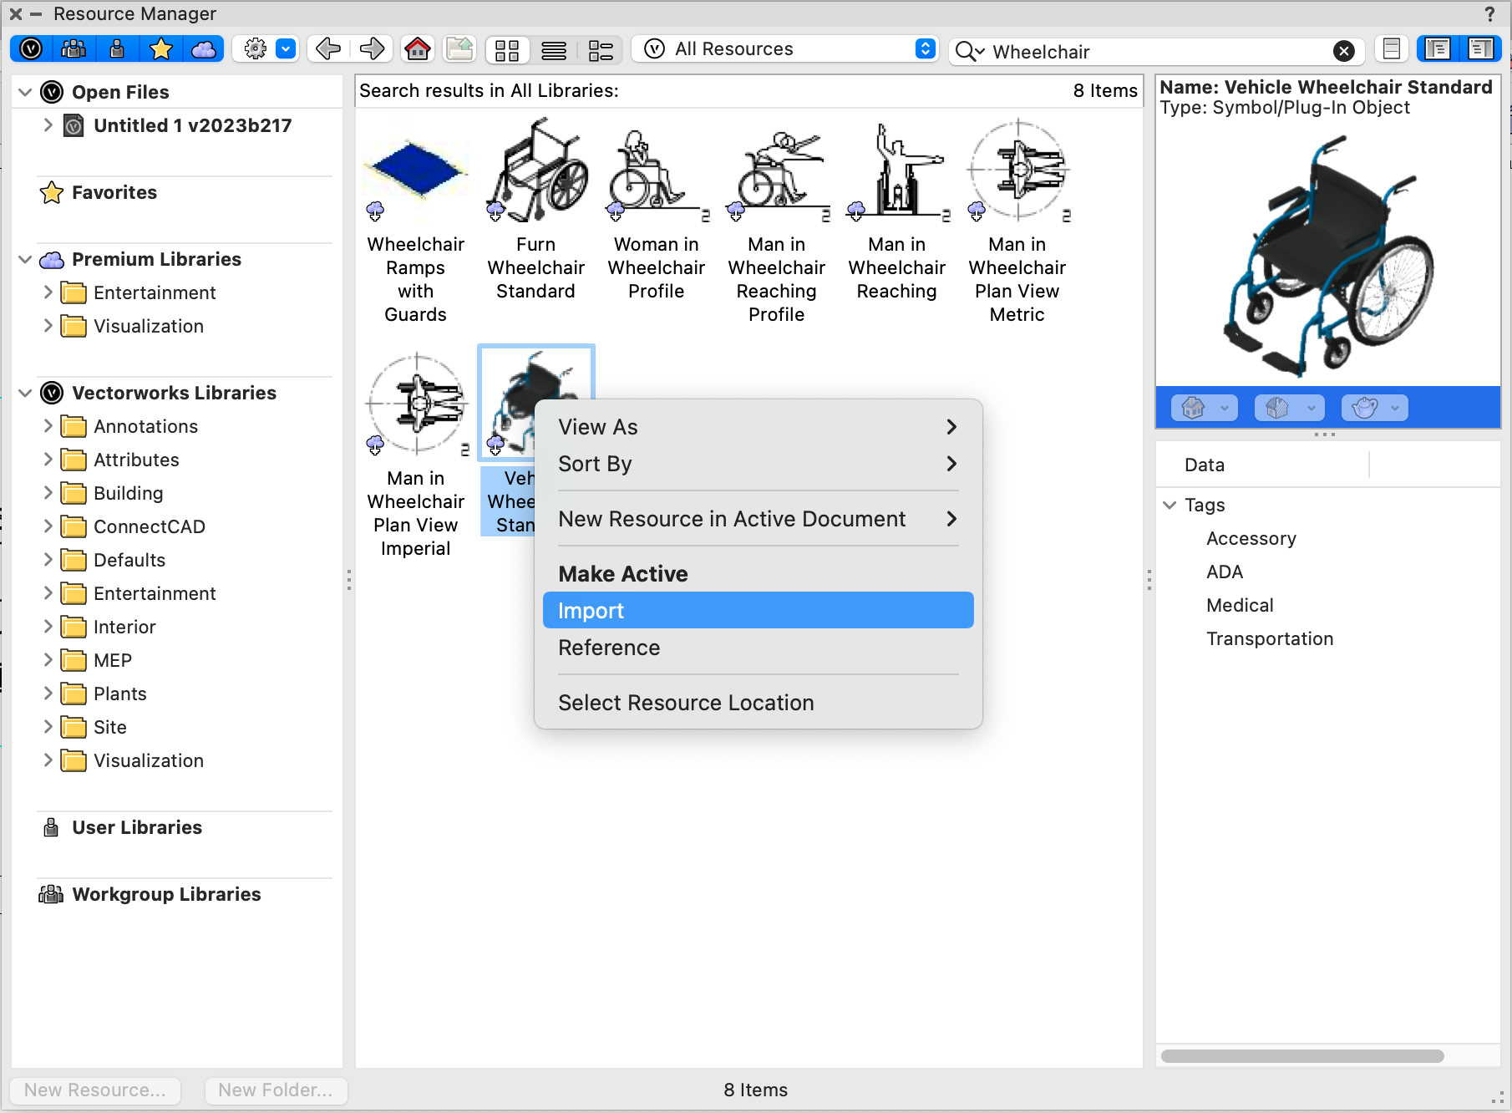
Task: Select the Workgroup Libraries filter icon
Action: pyautogui.click(x=74, y=48)
